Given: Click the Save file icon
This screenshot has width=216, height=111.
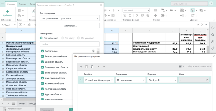Looking at the screenshot, I should 19,10.
